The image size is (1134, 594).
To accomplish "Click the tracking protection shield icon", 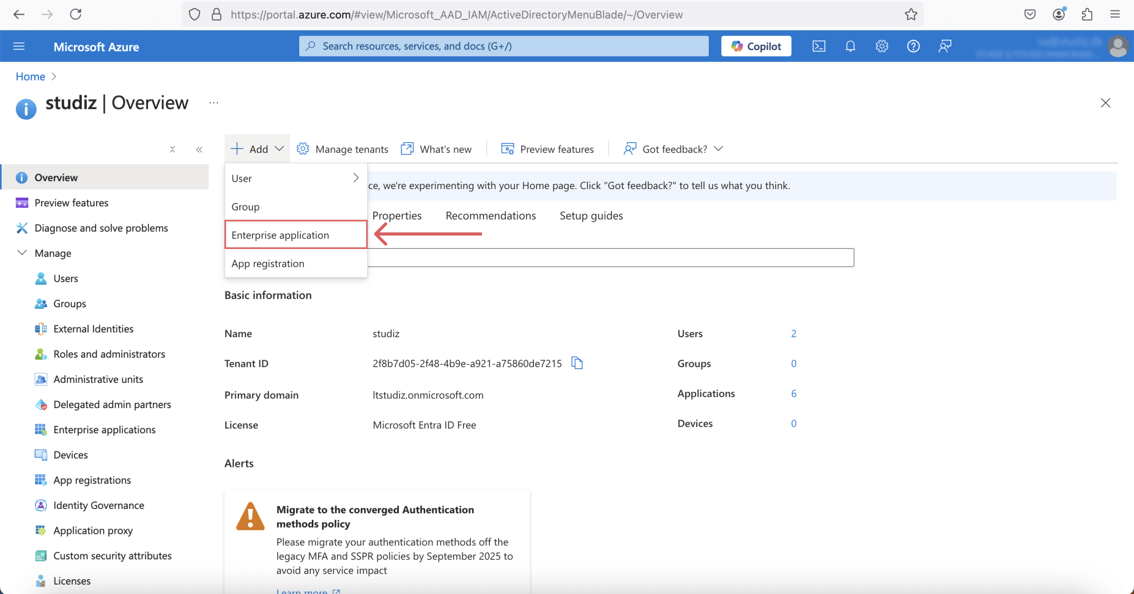I will pyautogui.click(x=194, y=14).
